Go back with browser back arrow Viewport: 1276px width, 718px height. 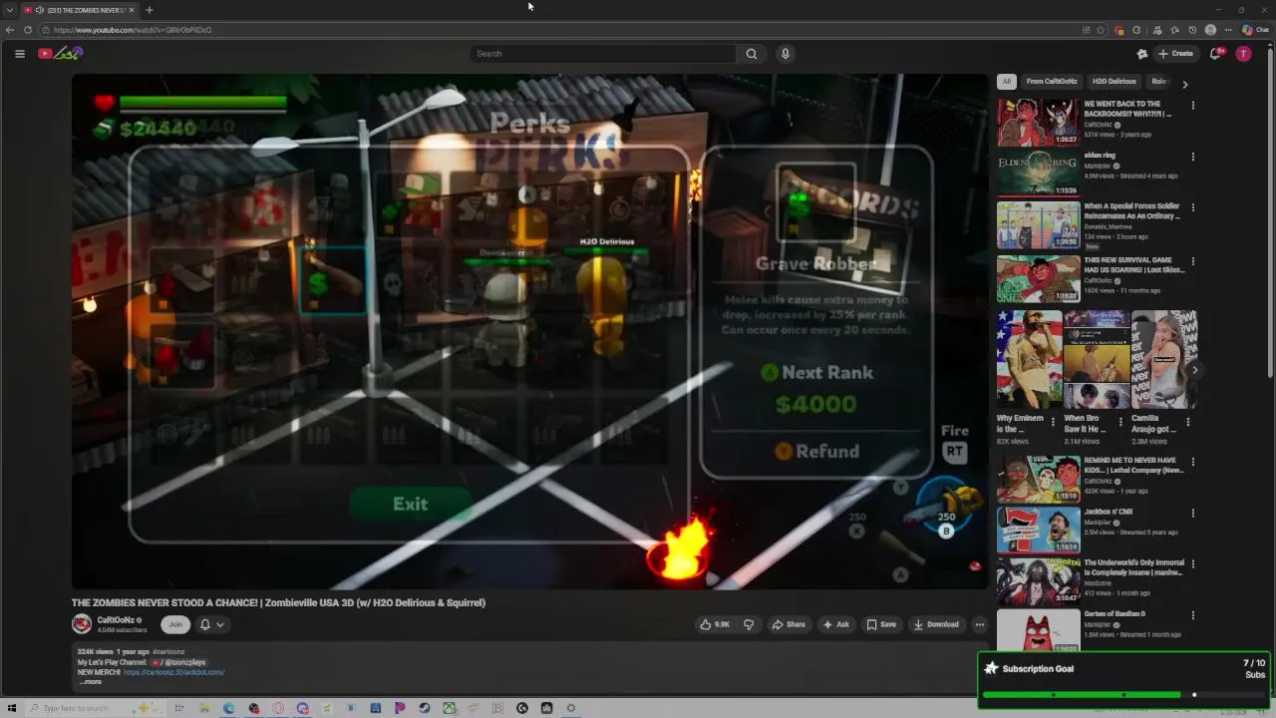[x=9, y=30]
